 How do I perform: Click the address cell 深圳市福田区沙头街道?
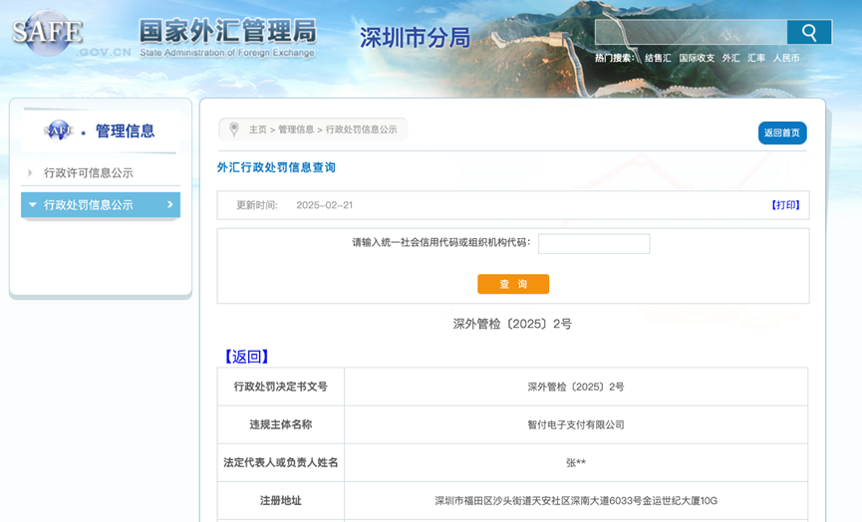576,500
